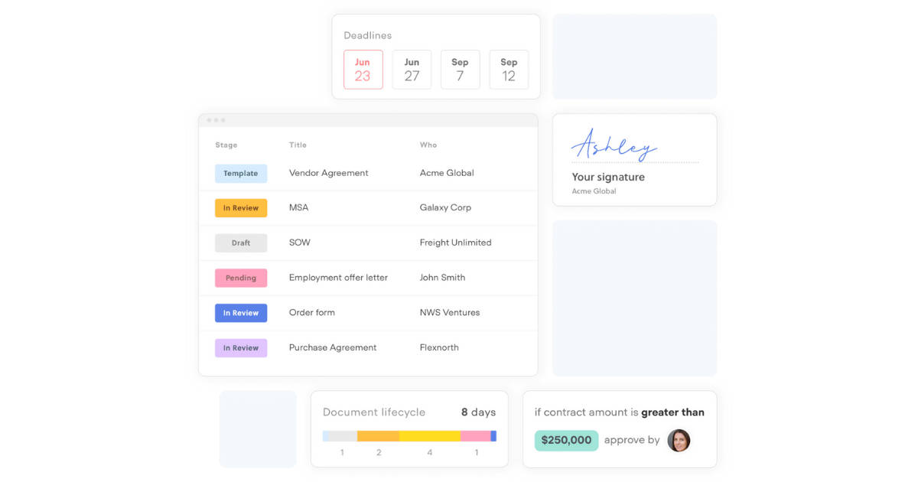Click the blue In Review badge on Order form
The width and height of the screenshot is (918, 482).
[241, 312]
